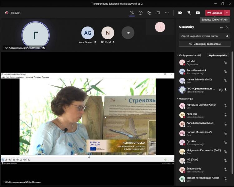This screenshot has height=187, width=234.
Task: Click the +9 more participants bubble
Action: point(128,33)
